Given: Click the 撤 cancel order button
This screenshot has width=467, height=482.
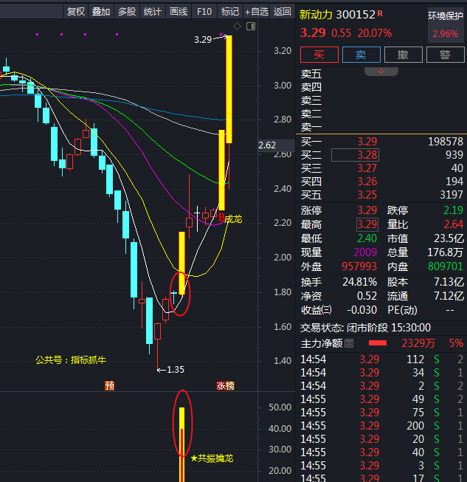Looking at the screenshot, I should coord(404,55).
